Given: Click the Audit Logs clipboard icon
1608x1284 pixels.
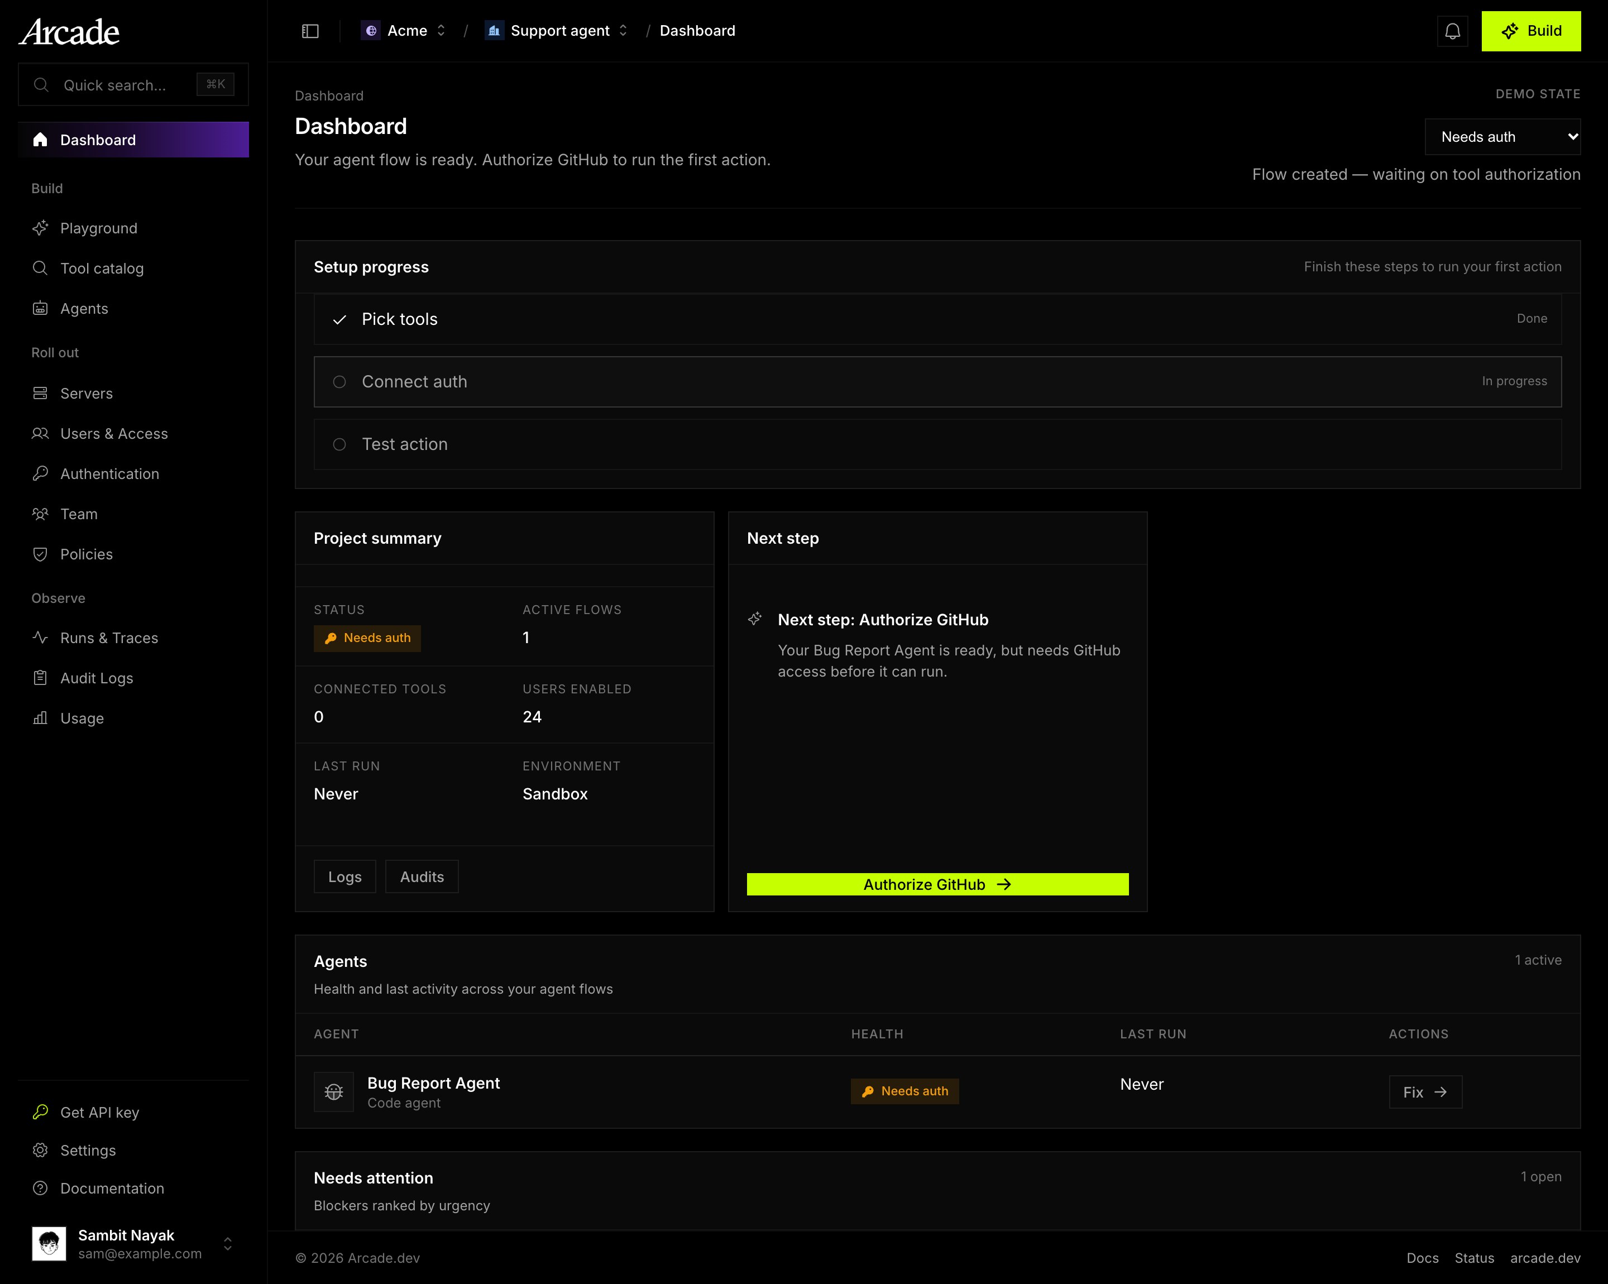Looking at the screenshot, I should tap(40, 678).
